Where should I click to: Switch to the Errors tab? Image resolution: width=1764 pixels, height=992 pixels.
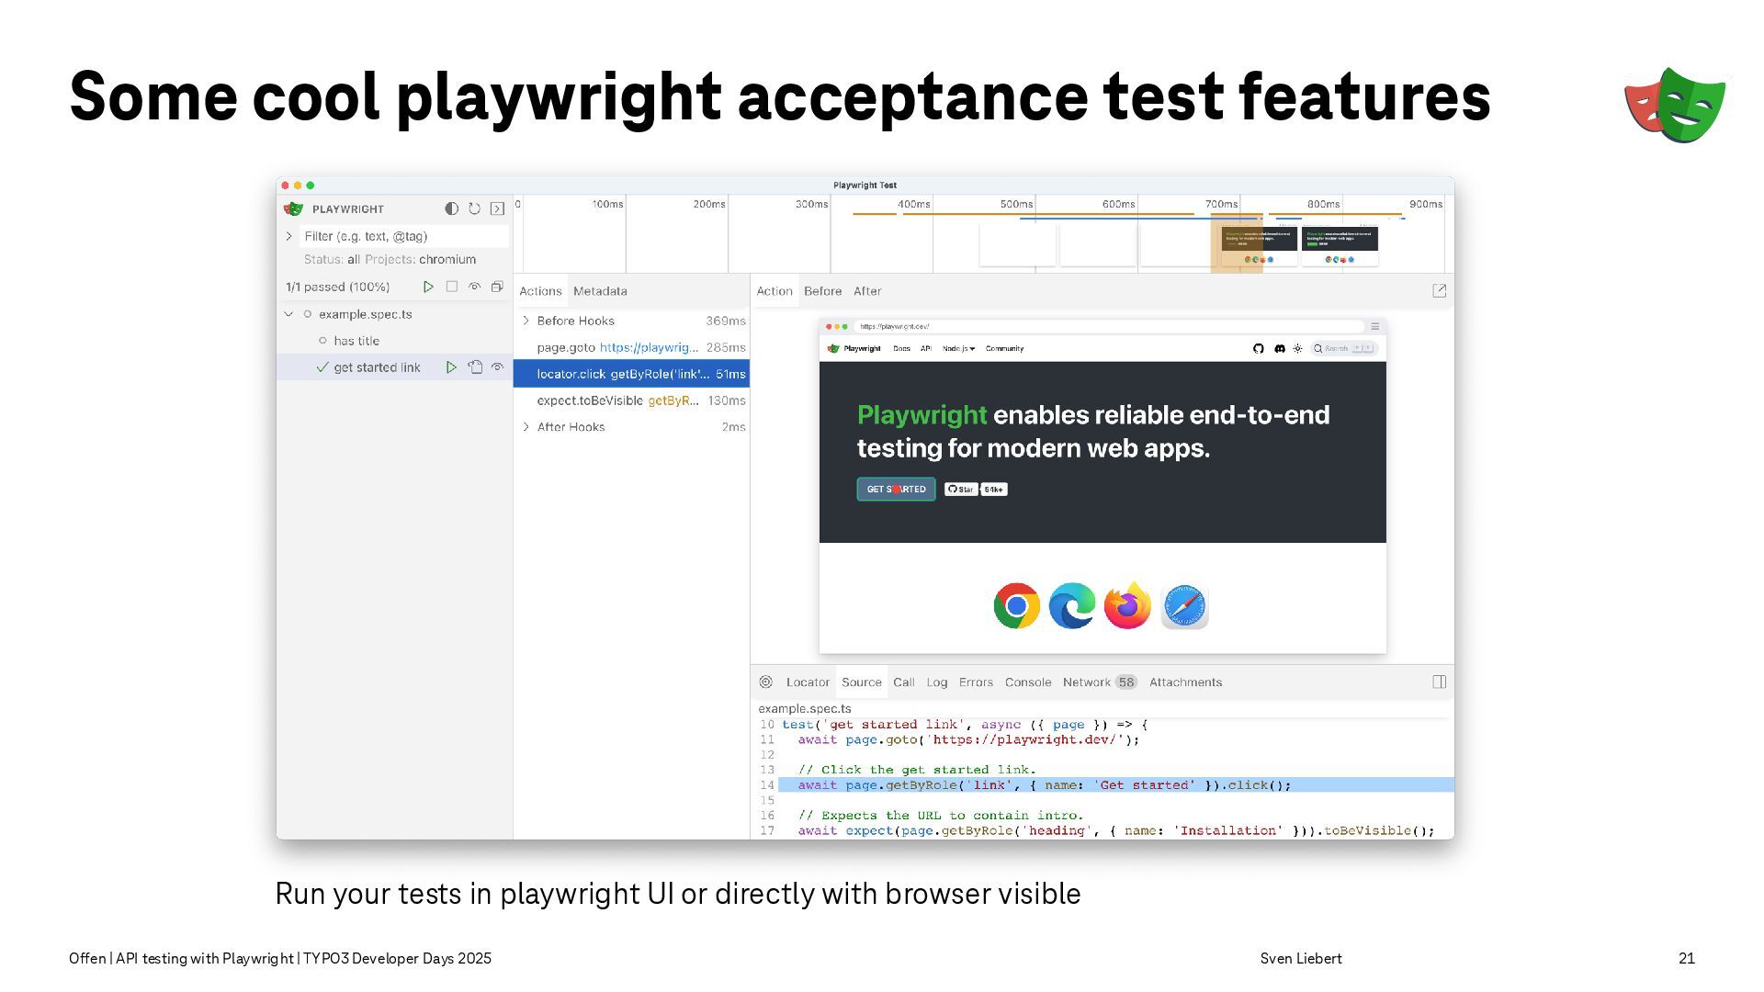pos(976,682)
